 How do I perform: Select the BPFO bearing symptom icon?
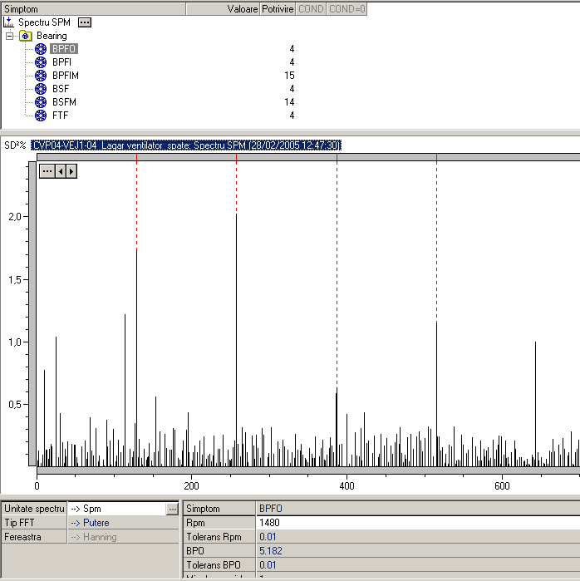(x=41, y=49)
